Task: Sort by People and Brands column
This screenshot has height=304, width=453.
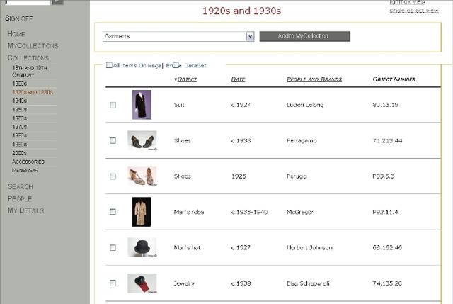Action: (314, 79)
